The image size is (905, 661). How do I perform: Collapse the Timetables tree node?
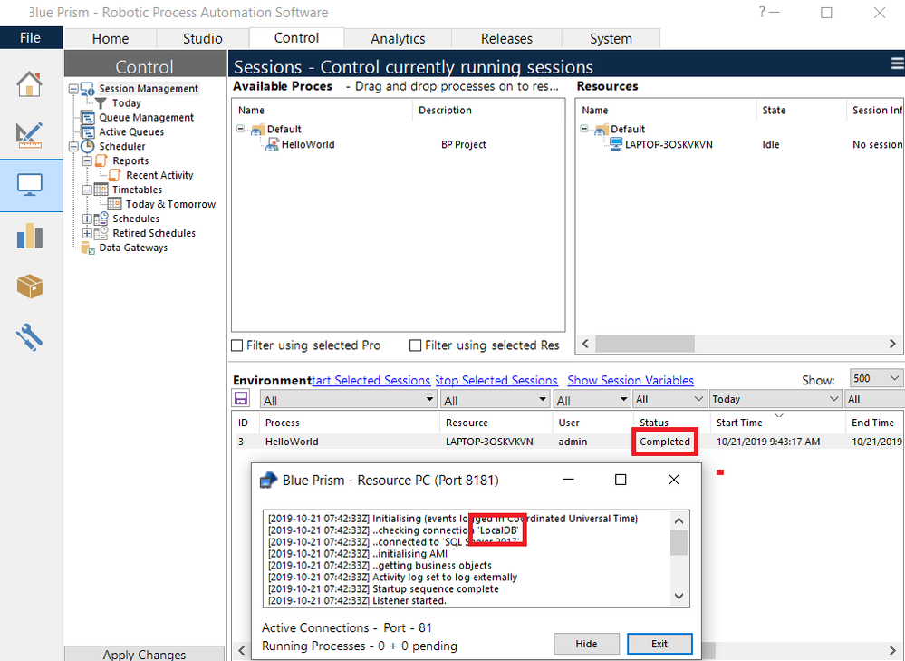(87, 190)
